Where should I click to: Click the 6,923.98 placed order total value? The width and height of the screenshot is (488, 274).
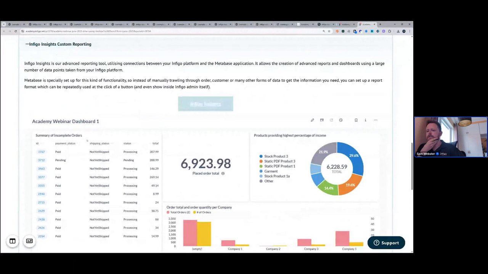pos(205,164)
